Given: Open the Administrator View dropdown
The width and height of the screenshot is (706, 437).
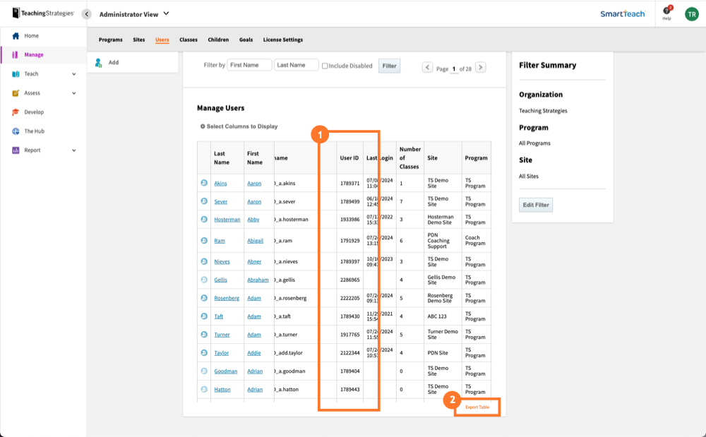Looking at the screenshot, I should pyautogui.click(x=133, y=13).
